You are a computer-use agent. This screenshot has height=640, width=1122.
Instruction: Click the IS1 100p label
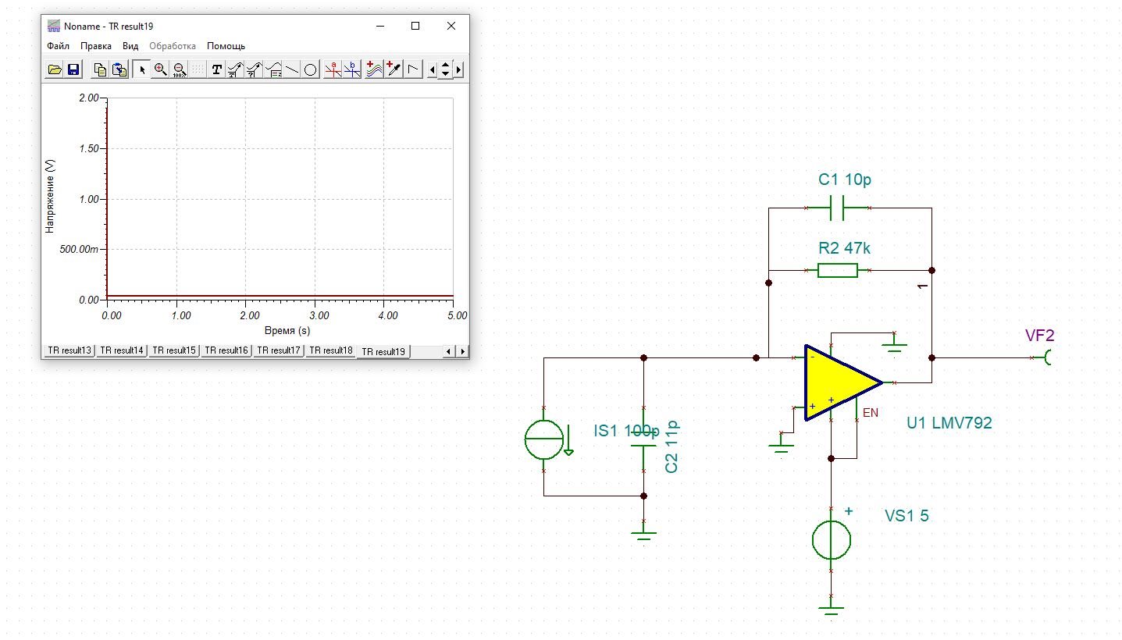626,431
